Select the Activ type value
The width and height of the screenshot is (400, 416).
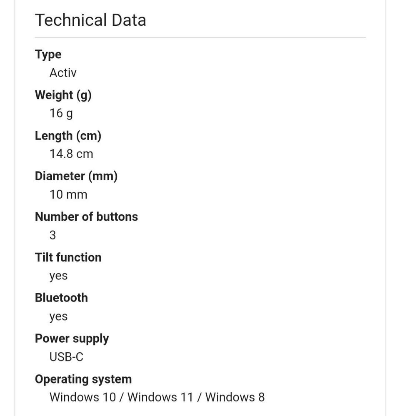(x=63, y=73)
